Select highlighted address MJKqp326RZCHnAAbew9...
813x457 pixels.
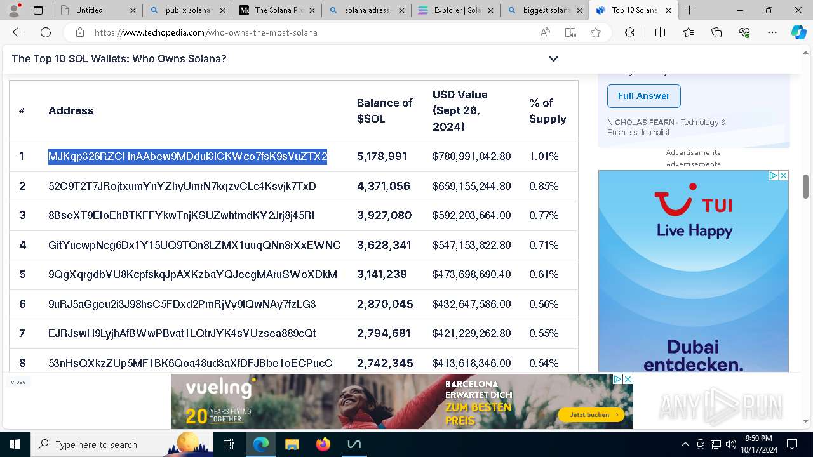tap(187, 156)
